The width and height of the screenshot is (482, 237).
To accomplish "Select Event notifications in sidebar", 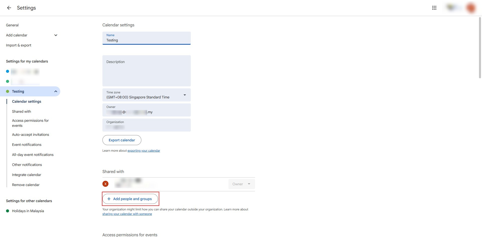I will point(27,145).
